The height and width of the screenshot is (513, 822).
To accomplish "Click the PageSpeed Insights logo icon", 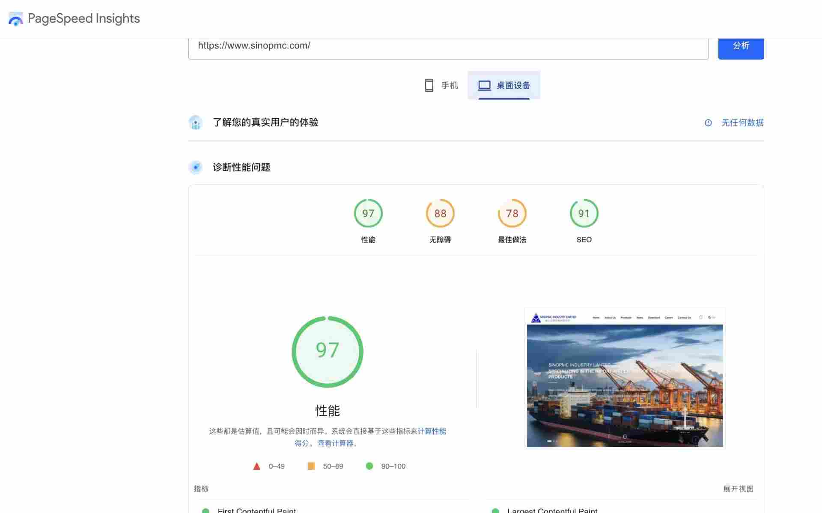I will coord(16,18).
